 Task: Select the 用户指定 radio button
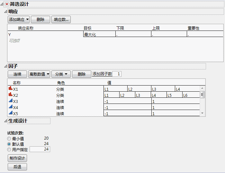(x=9, y=150)
